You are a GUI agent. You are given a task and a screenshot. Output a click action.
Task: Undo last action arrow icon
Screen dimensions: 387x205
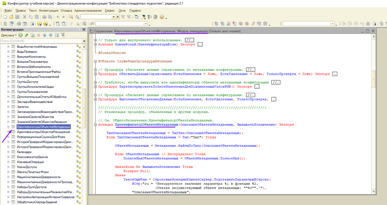tap(58, 17)
